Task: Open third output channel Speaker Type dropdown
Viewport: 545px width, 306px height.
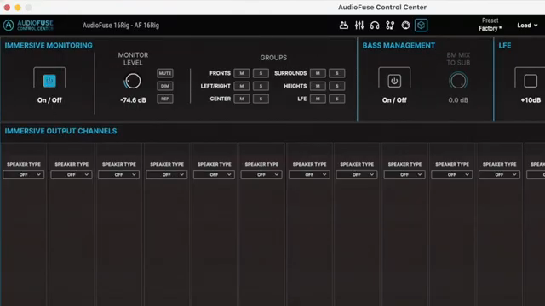Action: (119, 175)
